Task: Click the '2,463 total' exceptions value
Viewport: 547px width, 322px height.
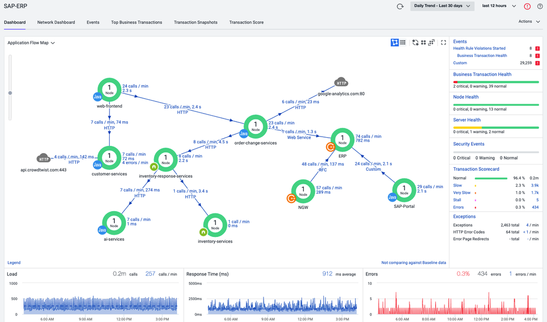Action: pyautogui.click(x=510, y=225)
